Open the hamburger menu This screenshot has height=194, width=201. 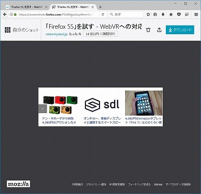click(x=196, y=15)
